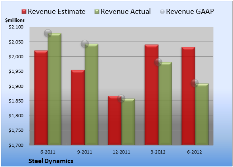Click the "$1,700" axis value
The width and height of the screenshot is (233, 167).
pyautogui.click(x=16, y=145)
